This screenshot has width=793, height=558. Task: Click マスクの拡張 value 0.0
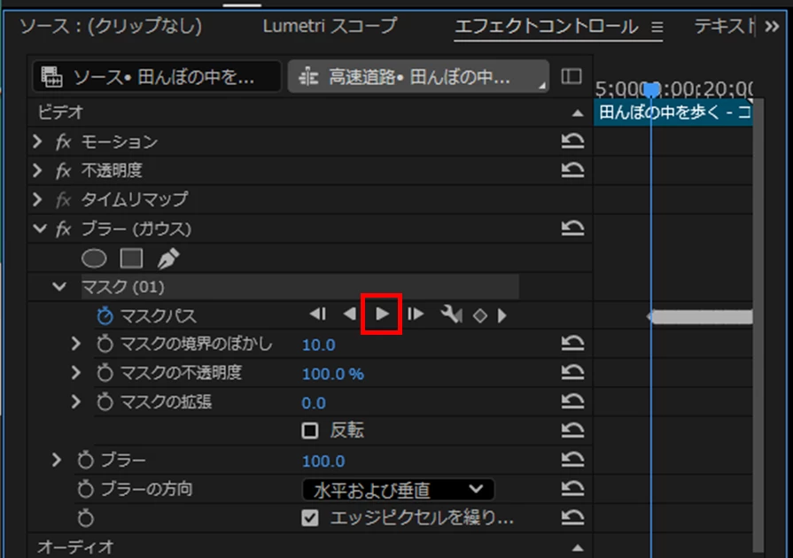click(x=314, y=403)
